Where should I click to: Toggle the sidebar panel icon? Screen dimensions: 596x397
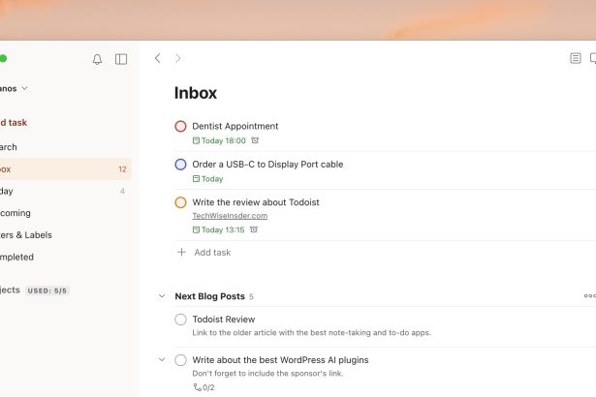121,59
